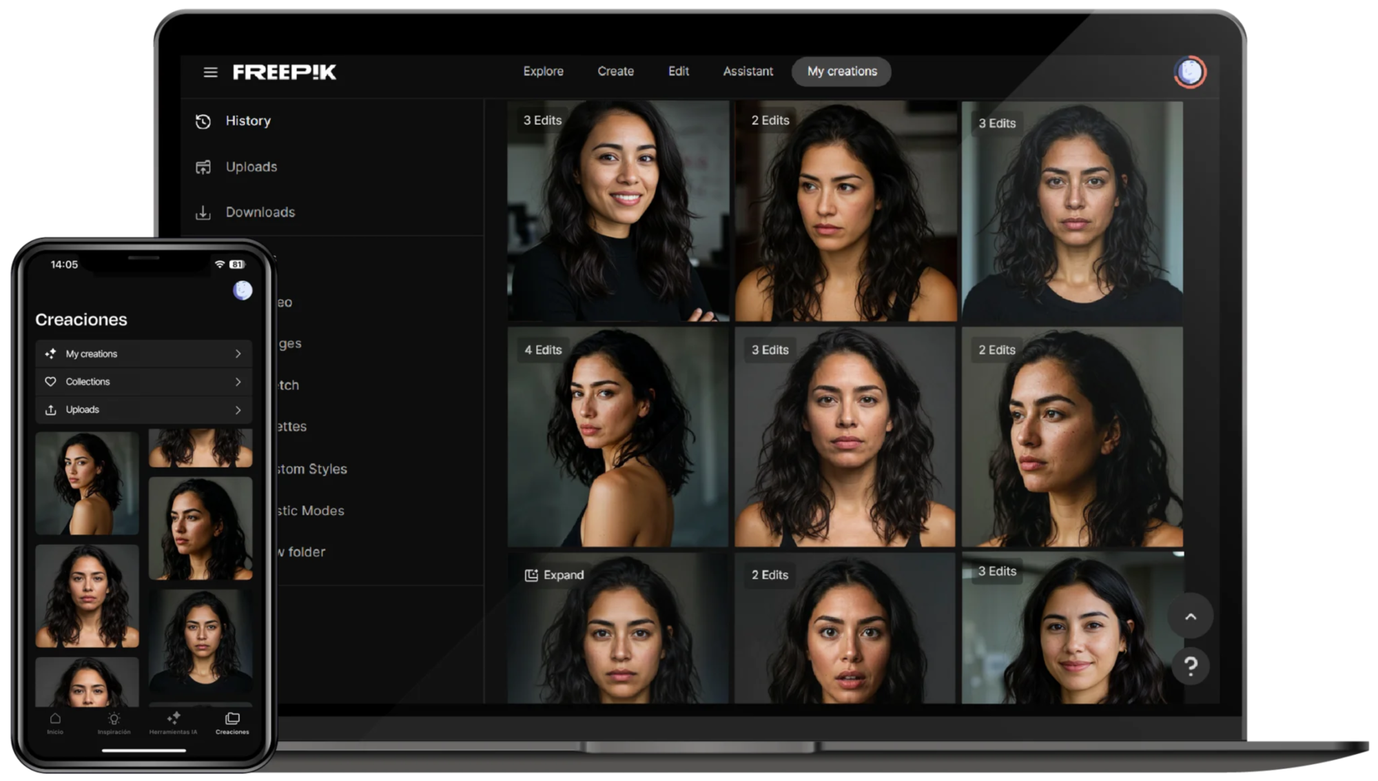1378x781 pixels.
Task: Click the Downloads arrow icon in the sidebar
Action: point(203,213)
